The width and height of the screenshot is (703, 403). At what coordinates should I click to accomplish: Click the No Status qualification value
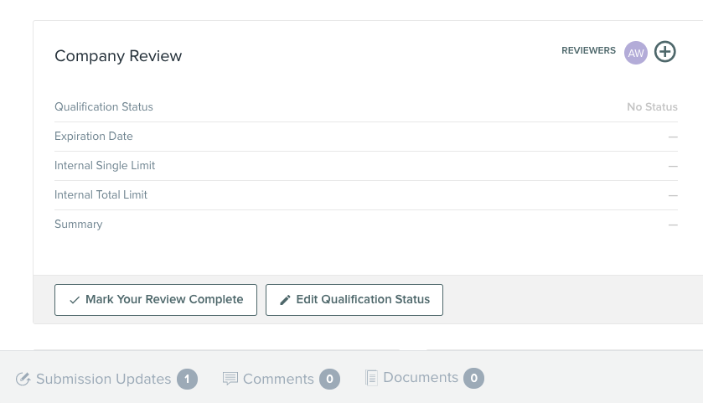point(652,107)
